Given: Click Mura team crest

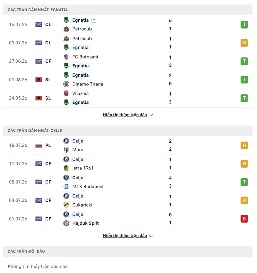Looking at the screenshot, I should click(x=66, y=150).
